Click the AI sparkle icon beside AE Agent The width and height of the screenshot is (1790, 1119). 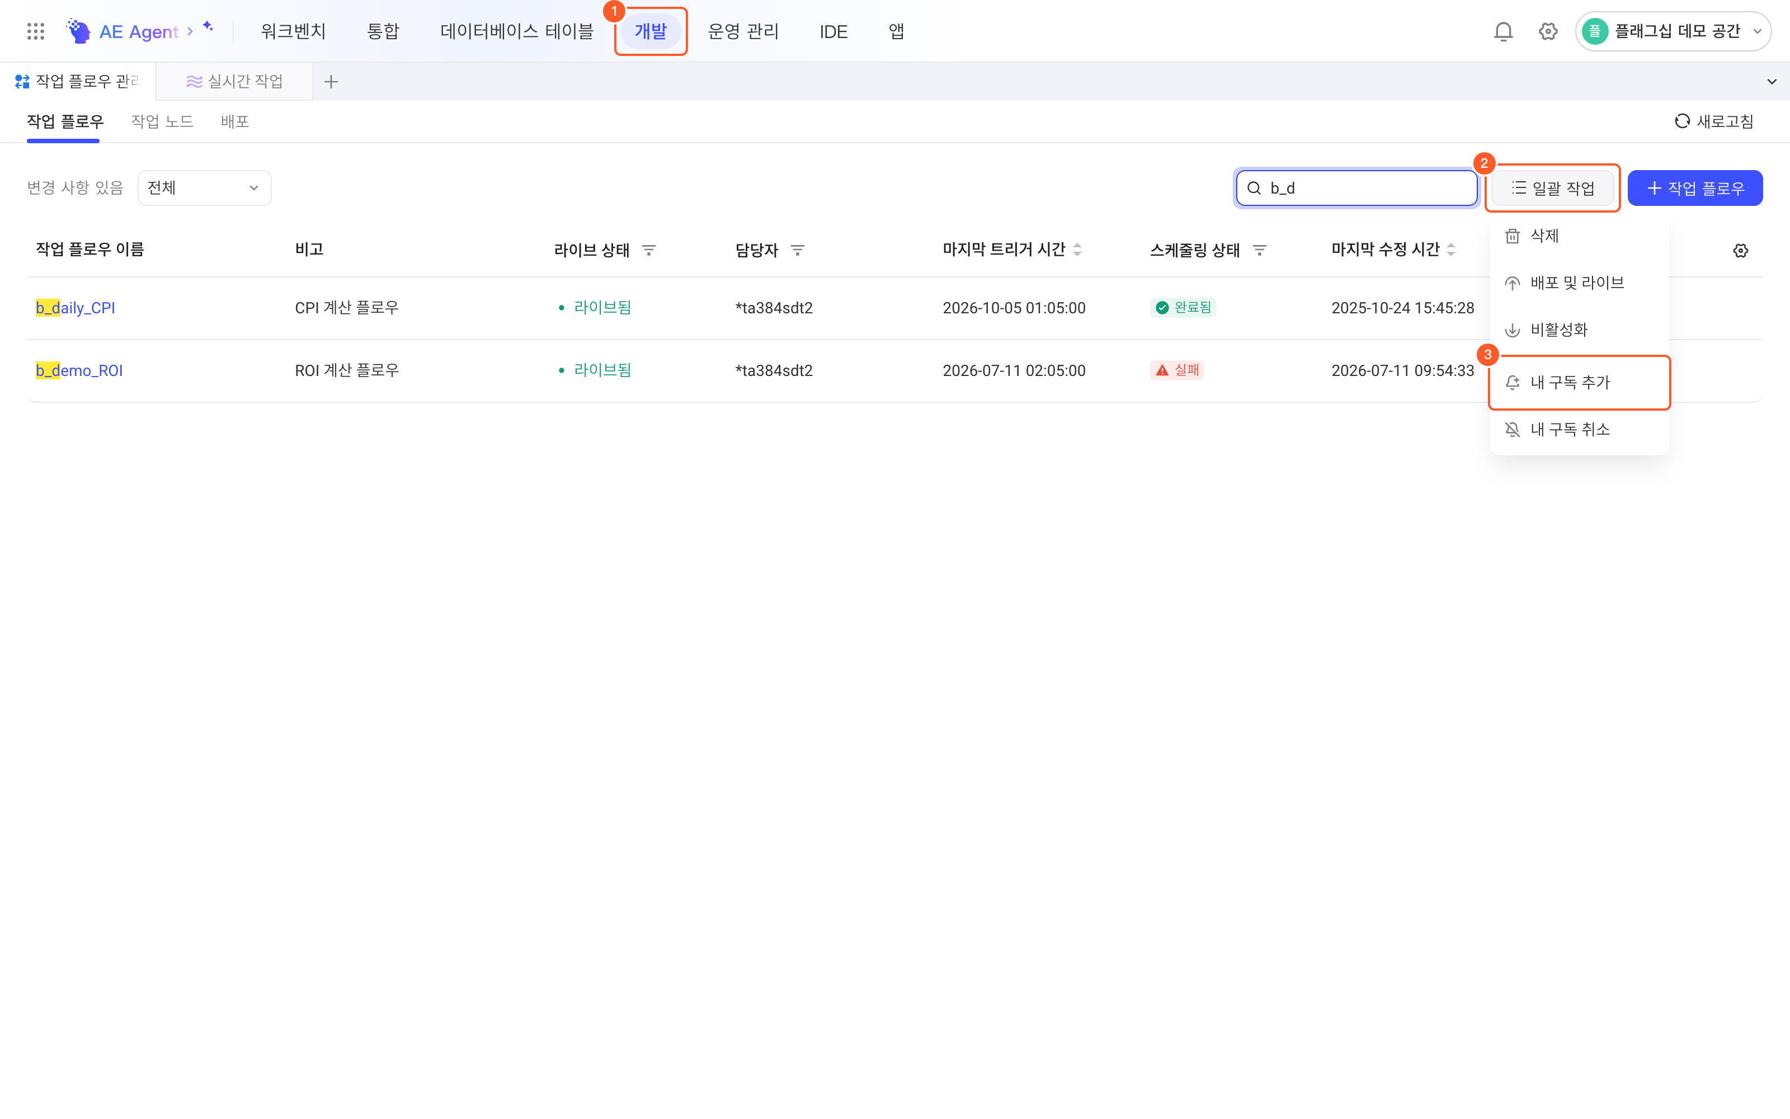coord(208,27)
